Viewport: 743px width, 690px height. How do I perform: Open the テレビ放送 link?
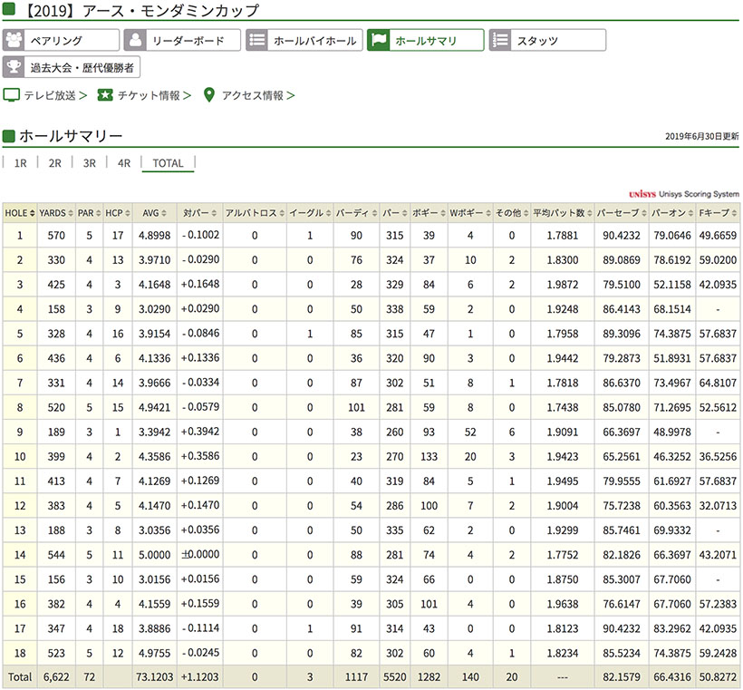[x=52, y=95]
